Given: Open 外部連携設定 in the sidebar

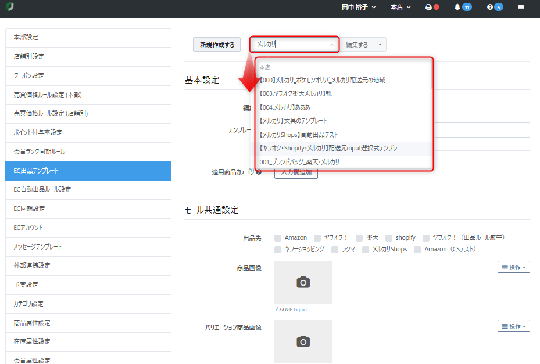Looking at the screenshot, I should [x=88, y=266].
